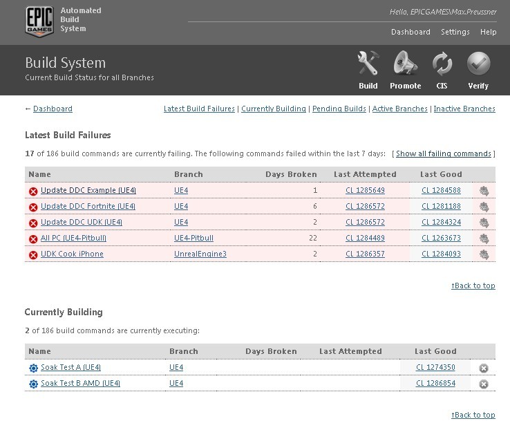Click Days Broken header in failures table
510x430 pixels.
[x=291, y=174]
